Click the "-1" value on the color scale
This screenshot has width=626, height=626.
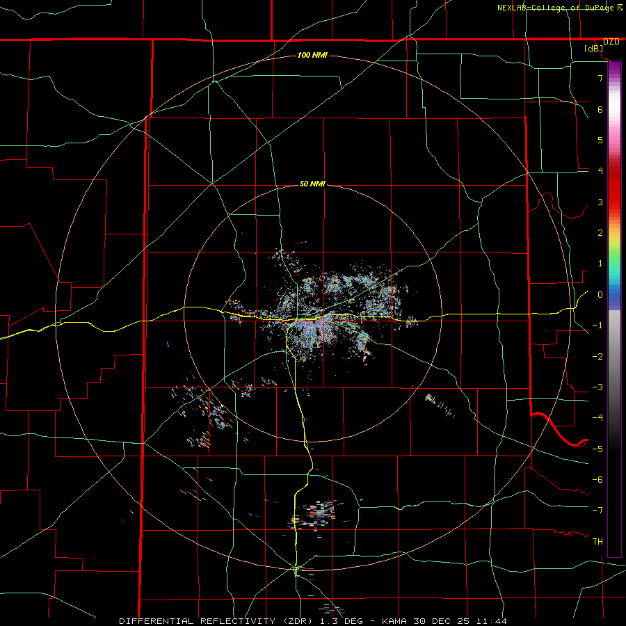pyautogui.click(x=597, y=326)
